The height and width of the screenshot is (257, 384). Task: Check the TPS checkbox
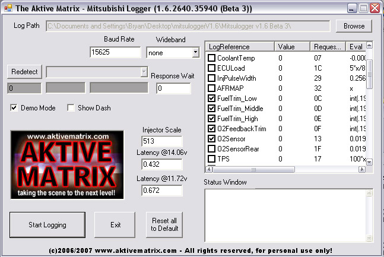211,158
